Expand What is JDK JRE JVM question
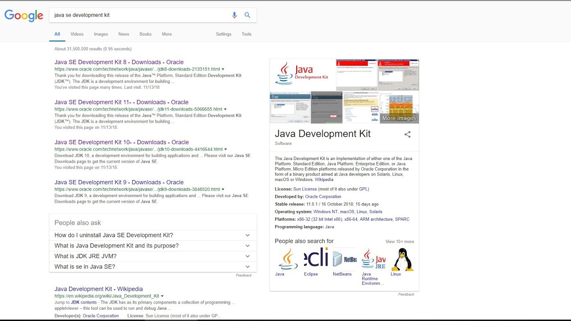The height and width of the screenshot is (321, 571). pyautogui.click(x=153, y=256)
